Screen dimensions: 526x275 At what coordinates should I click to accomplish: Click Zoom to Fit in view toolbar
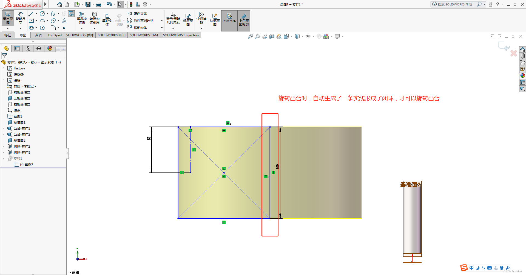251,36
